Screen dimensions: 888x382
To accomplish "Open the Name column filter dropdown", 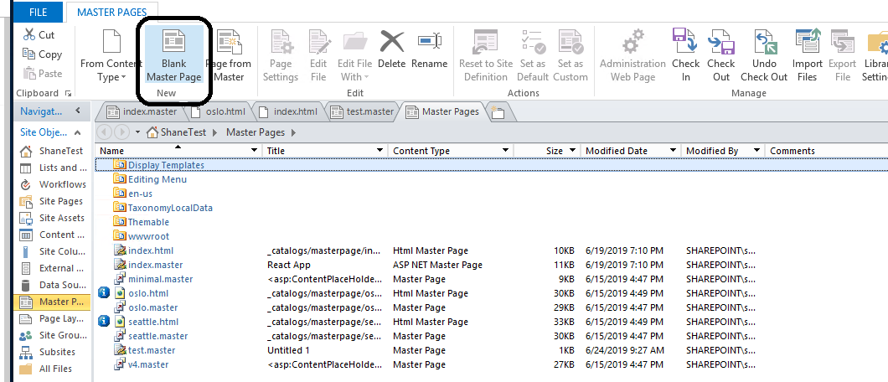I will tap(255, 151).
